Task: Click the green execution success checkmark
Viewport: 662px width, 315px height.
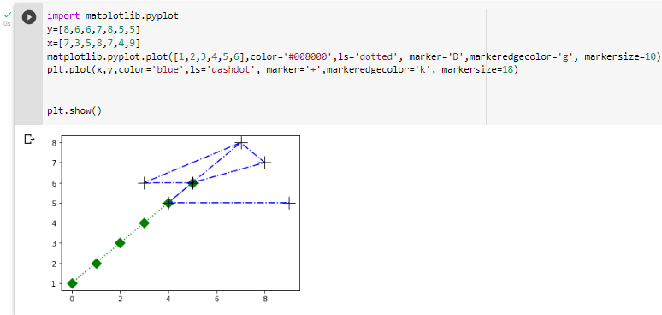Action: point(7,15)
